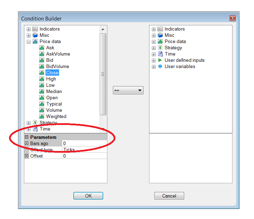The height and width of the screenshot is (219, 254).
Task: Click the Strategy dollar icon in right tree
Action: pos(160,48)
